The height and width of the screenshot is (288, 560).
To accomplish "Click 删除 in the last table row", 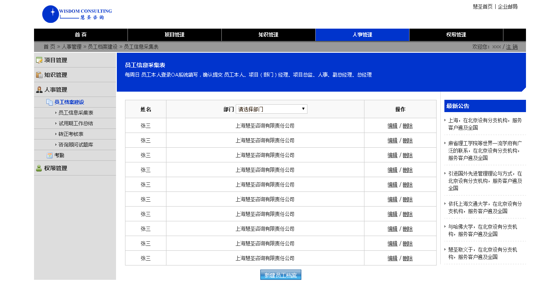I will coord(407,259).
